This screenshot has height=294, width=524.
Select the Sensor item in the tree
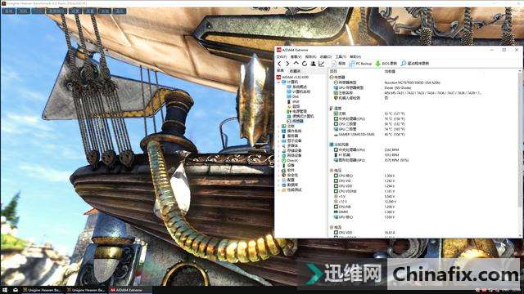[x=296, y=121]
